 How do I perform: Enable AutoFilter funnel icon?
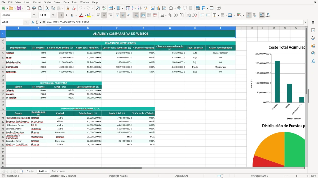tap(145, 8)
